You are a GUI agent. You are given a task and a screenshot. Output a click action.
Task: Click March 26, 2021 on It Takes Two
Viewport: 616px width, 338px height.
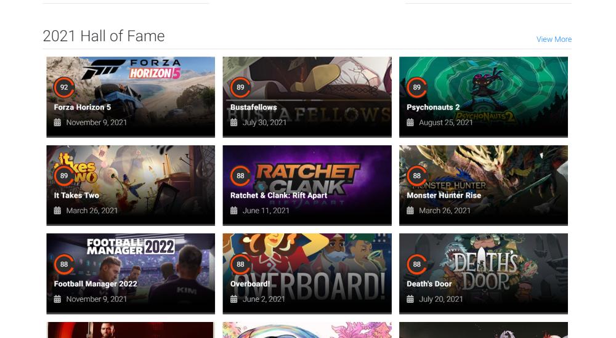(92, 211)
